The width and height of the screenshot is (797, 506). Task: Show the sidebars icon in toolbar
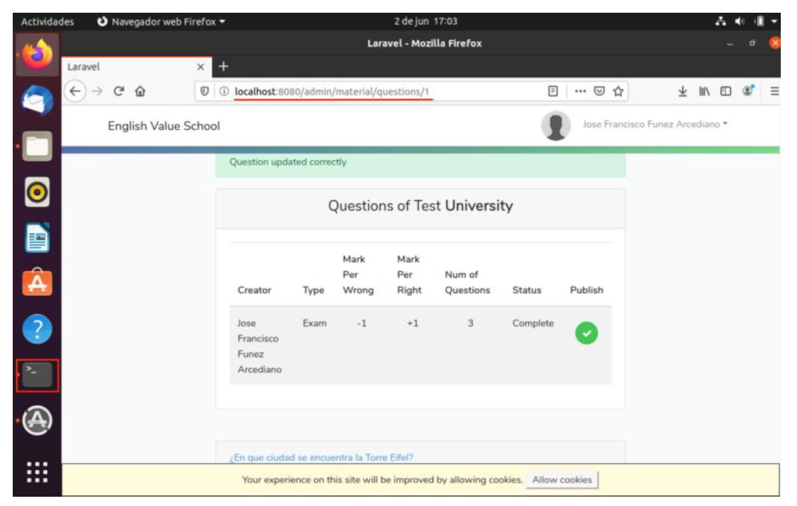(725, 91)
